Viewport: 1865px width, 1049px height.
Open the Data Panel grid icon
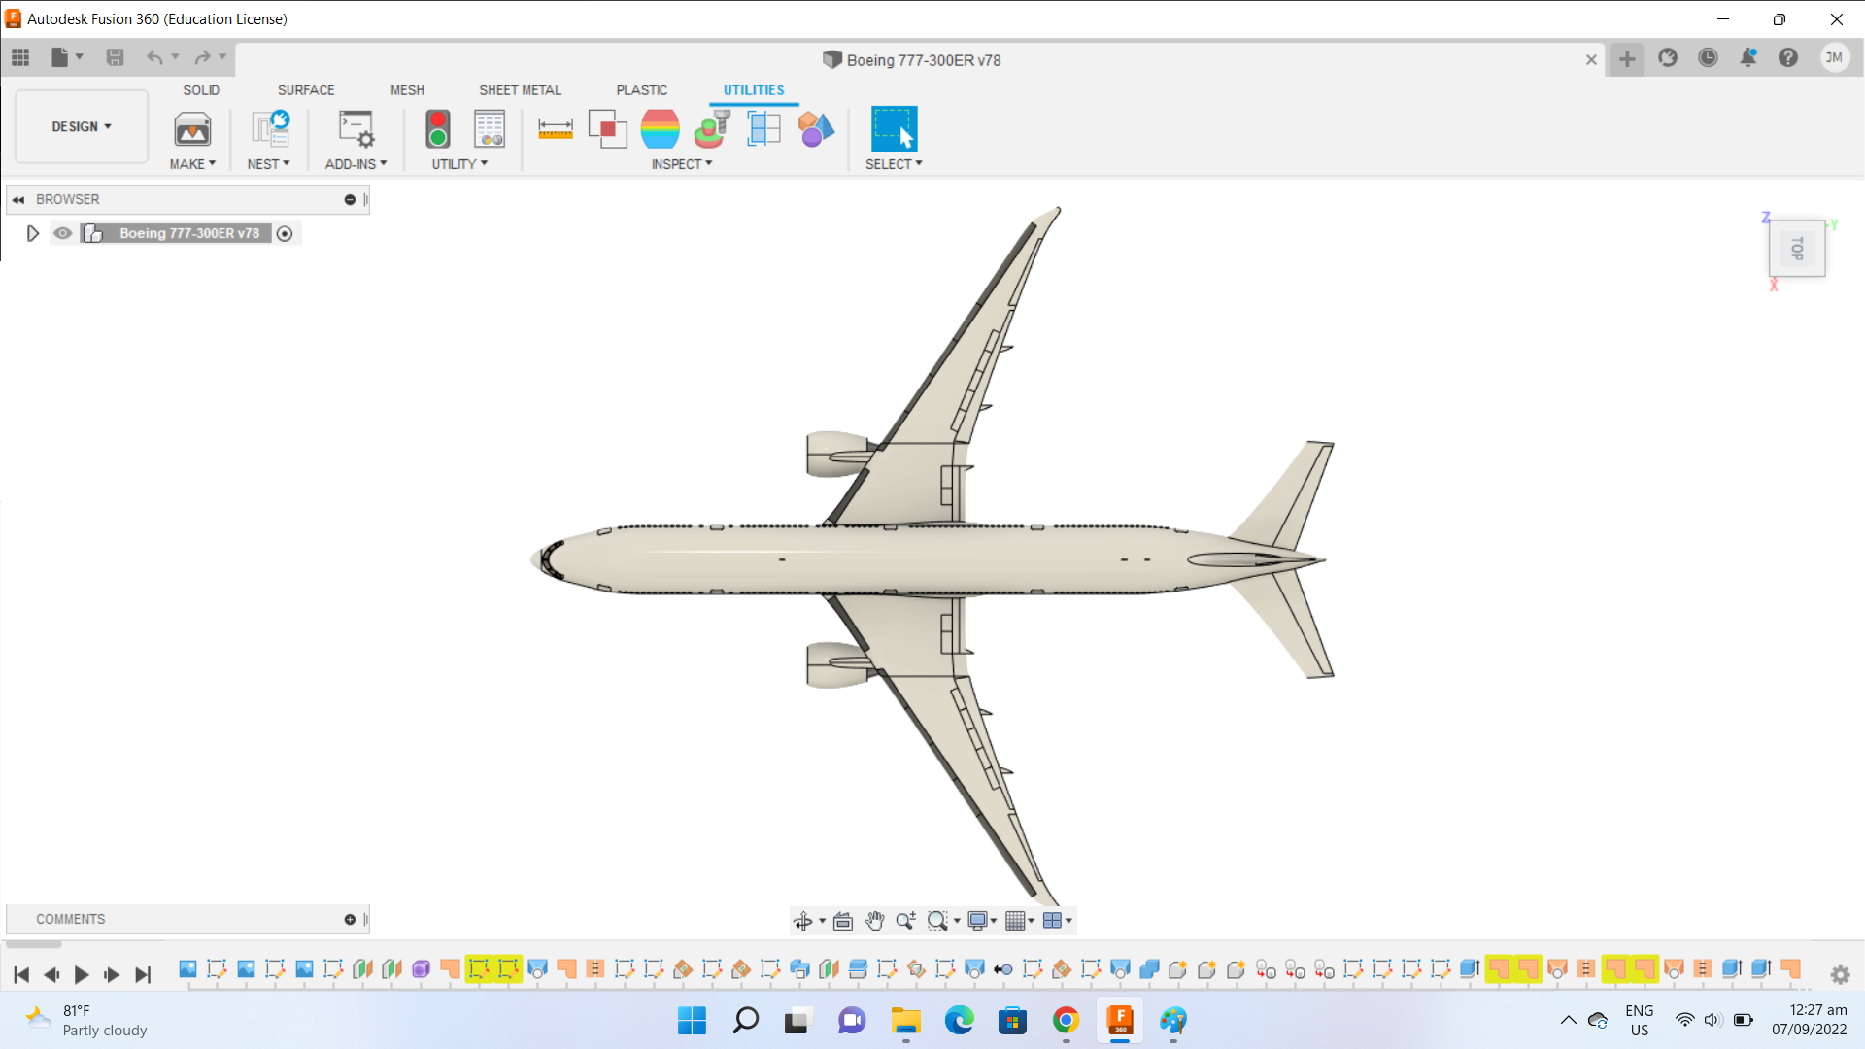click(x=20, y=57)
